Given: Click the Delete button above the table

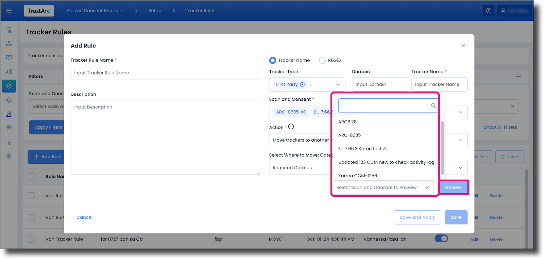Looking at the screenshot, I should click(510, 157).
